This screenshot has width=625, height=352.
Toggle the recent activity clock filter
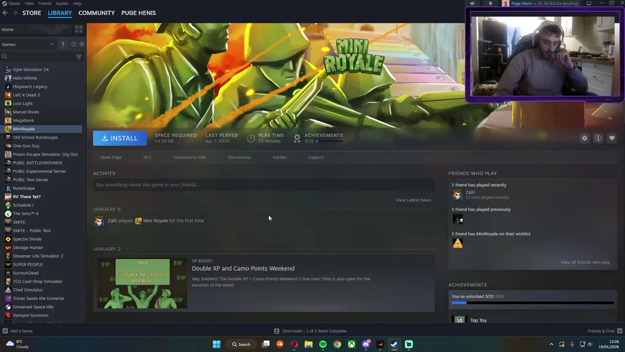[x=74, y=44]
